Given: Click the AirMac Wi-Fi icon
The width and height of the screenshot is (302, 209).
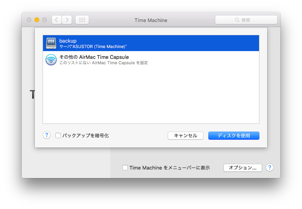Looking at the screenshot, I should (x=51, y=60).
